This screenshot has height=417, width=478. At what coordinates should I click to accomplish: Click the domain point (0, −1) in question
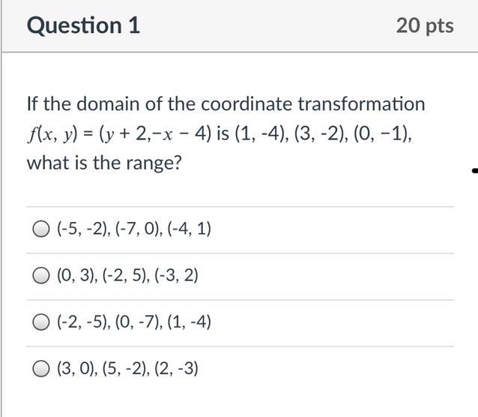click(x=382, y=134)
